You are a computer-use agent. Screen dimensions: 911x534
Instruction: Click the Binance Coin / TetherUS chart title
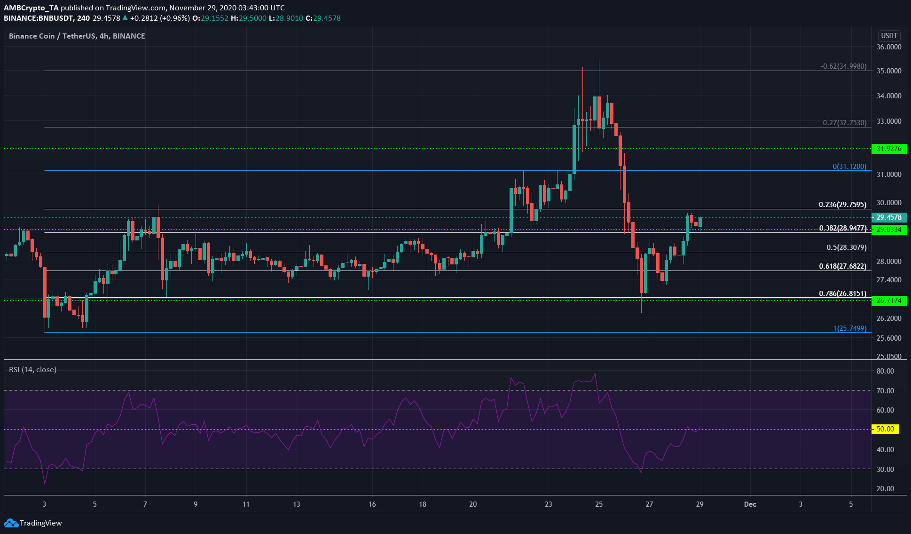77,36
